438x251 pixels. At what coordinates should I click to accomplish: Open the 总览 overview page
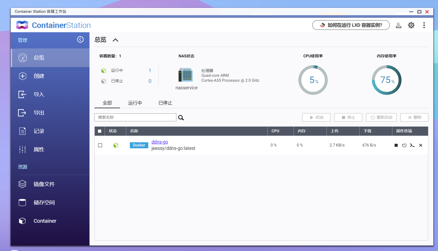[x=50, y=58]
